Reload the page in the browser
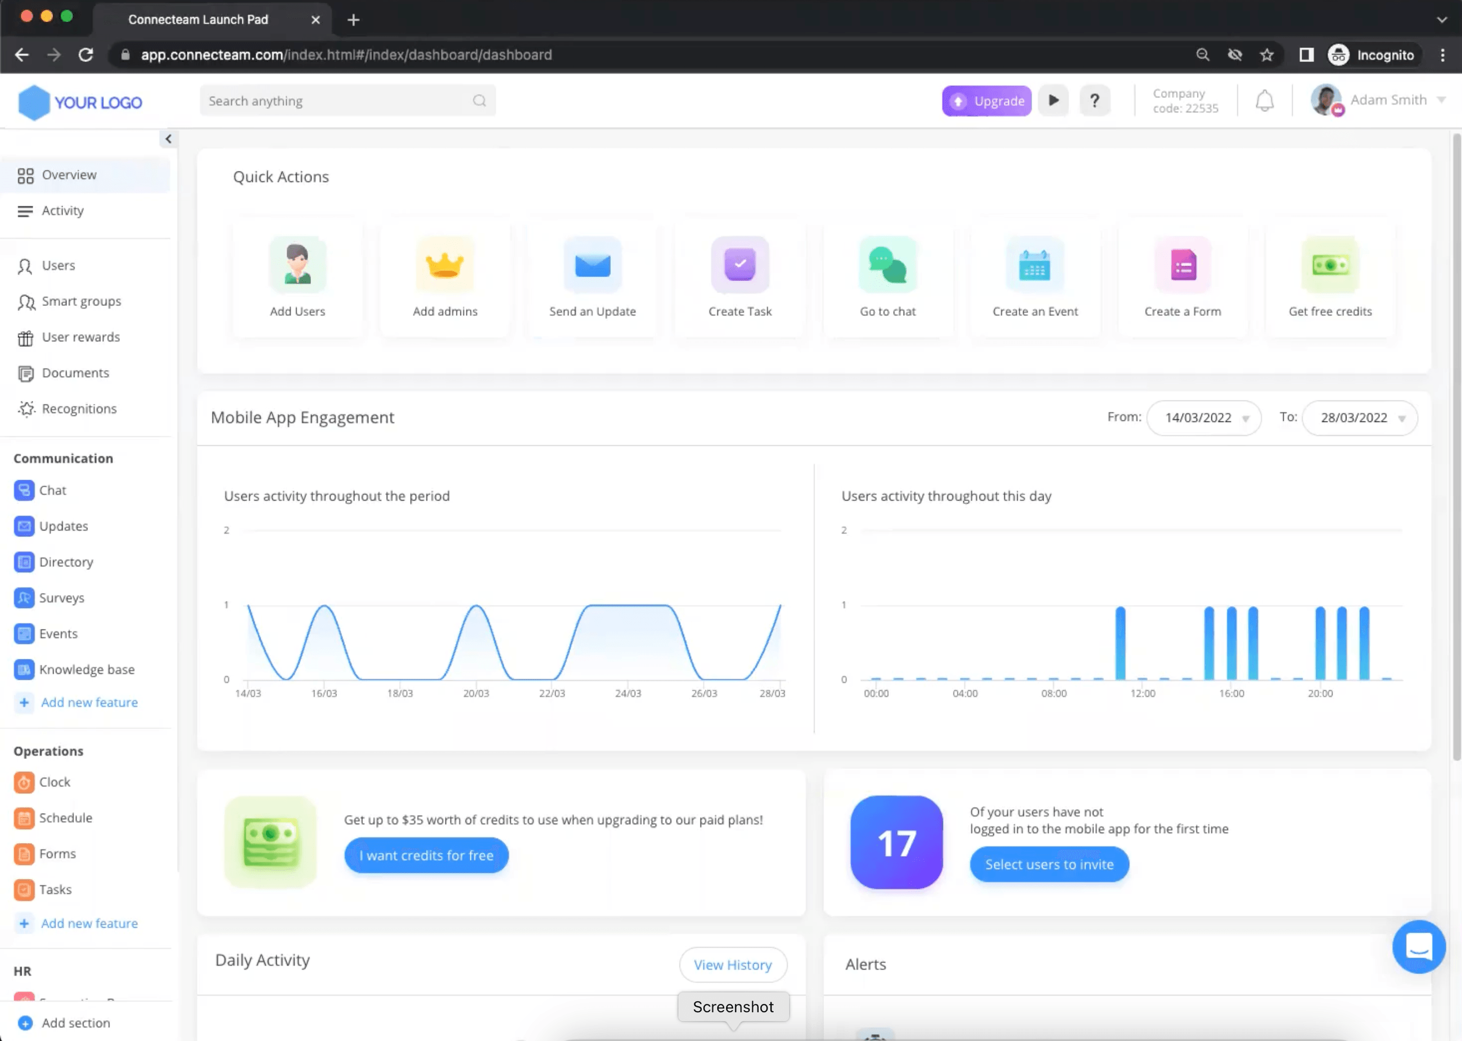 [x=86, y=55]
